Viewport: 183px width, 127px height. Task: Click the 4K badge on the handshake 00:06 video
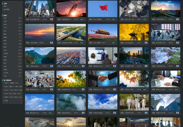click(x=114, y=89)
